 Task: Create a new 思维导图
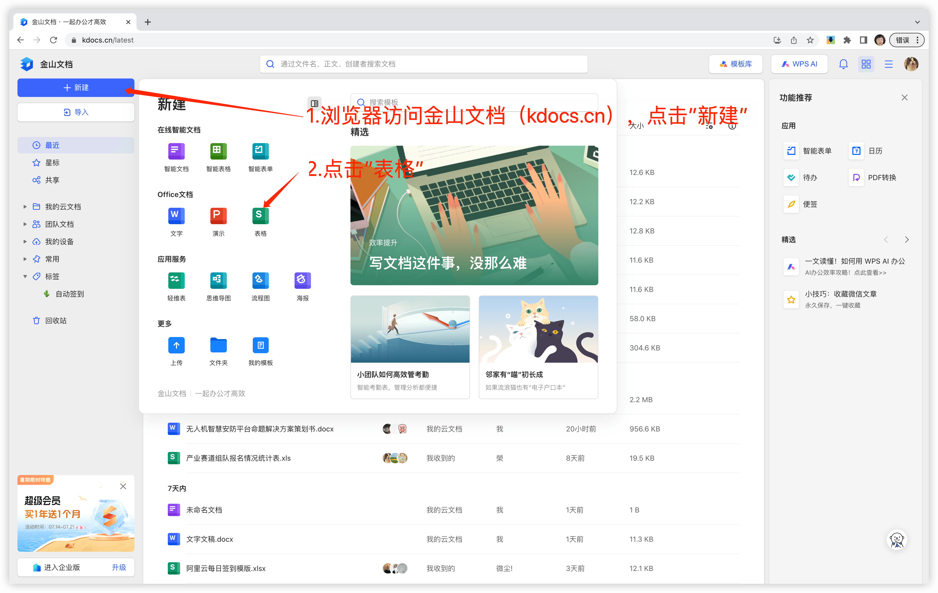coord(218,280)
